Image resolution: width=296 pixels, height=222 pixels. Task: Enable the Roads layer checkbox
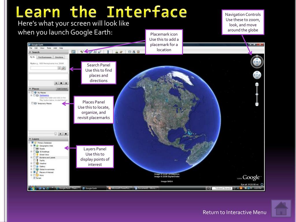tap(34, 149)
